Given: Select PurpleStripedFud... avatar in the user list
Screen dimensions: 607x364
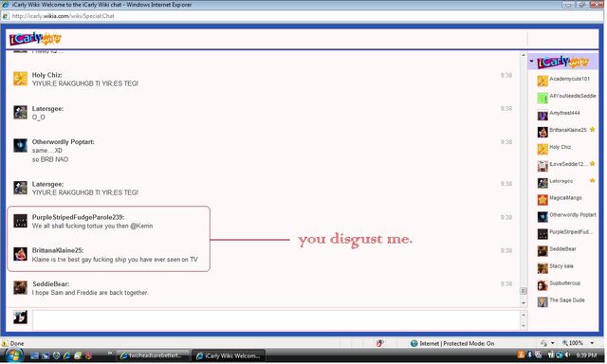Looking at the screenshot, I should click(x=543, y=233).
